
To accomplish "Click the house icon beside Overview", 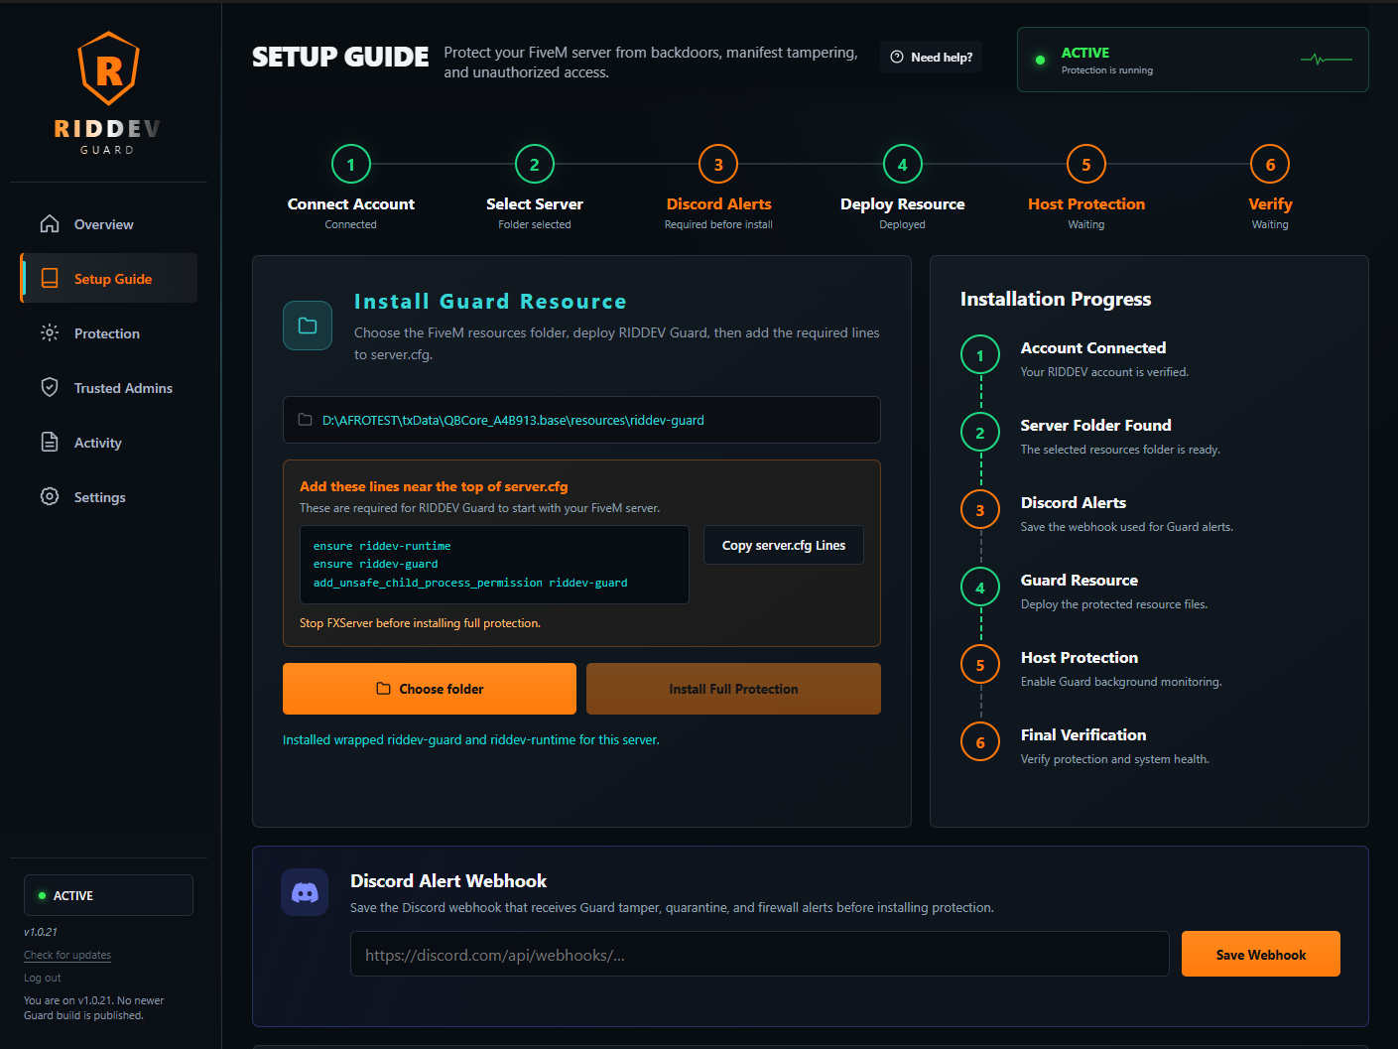I will tap(50, 223).
